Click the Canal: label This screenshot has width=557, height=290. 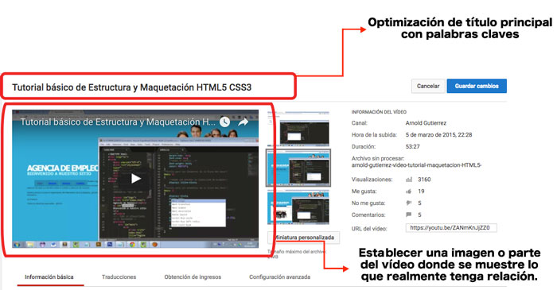point(359,123)
